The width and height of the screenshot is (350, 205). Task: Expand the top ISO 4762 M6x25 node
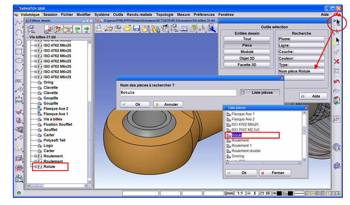coord(35,46)
